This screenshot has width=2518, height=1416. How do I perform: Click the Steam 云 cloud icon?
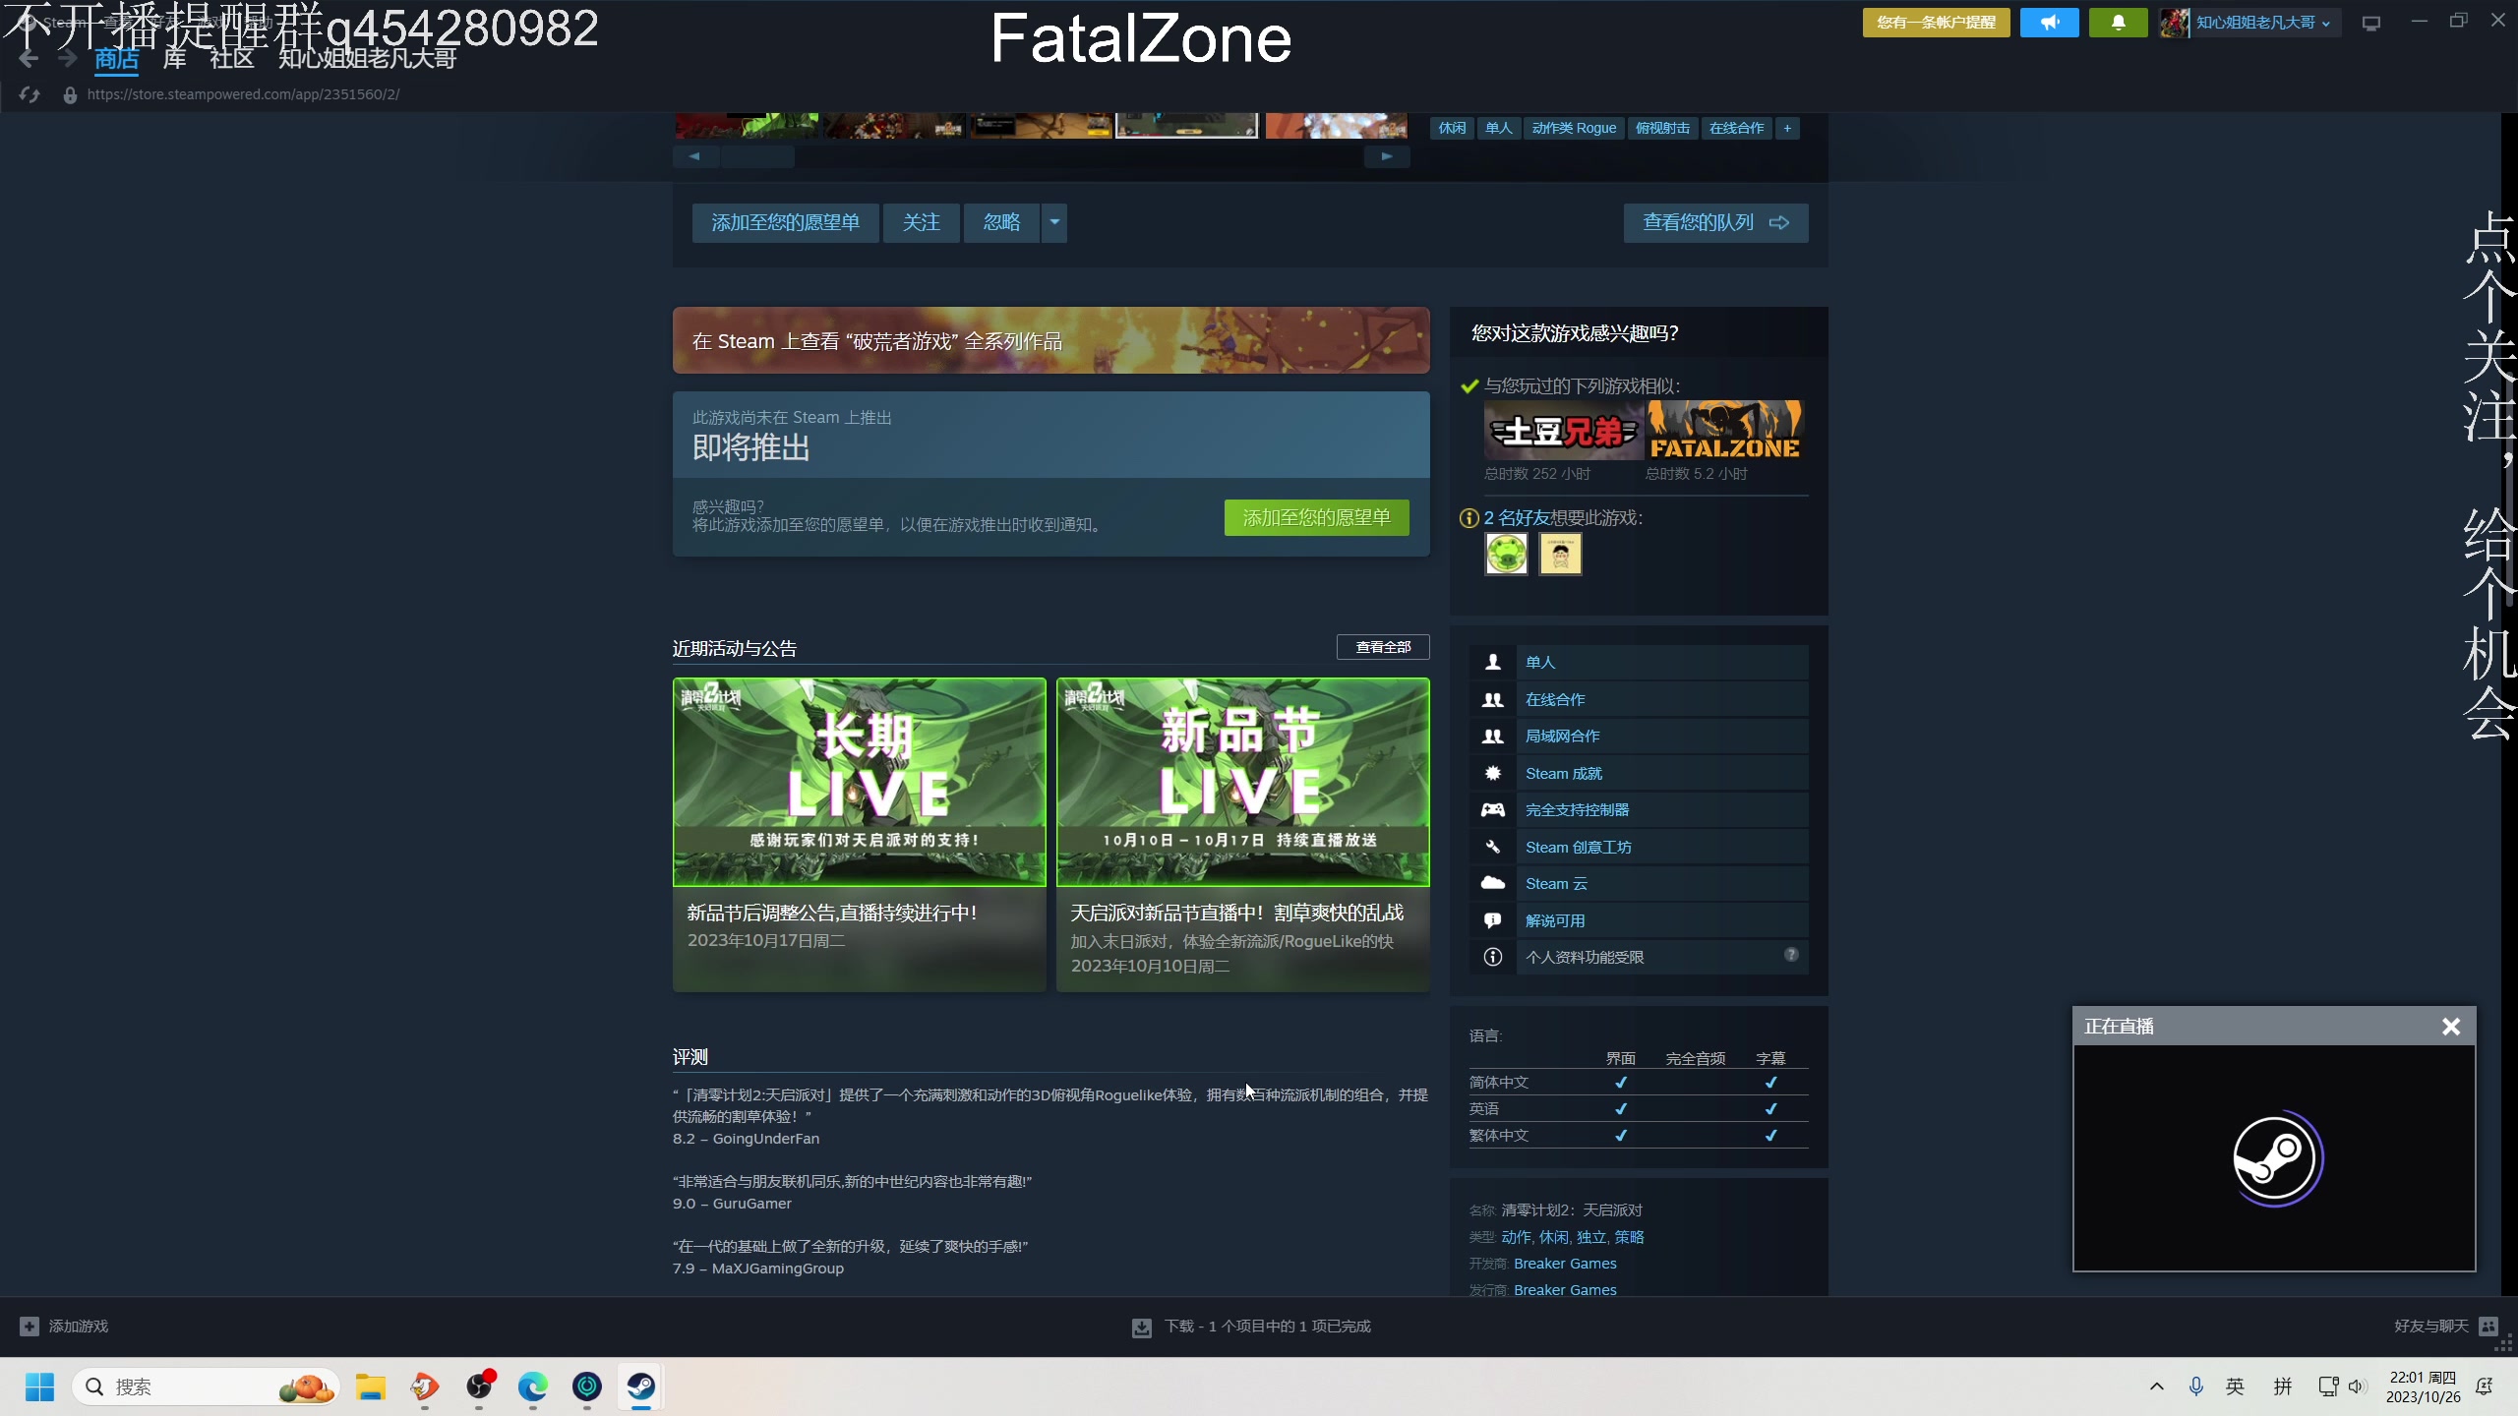(x=1492, y=884)
